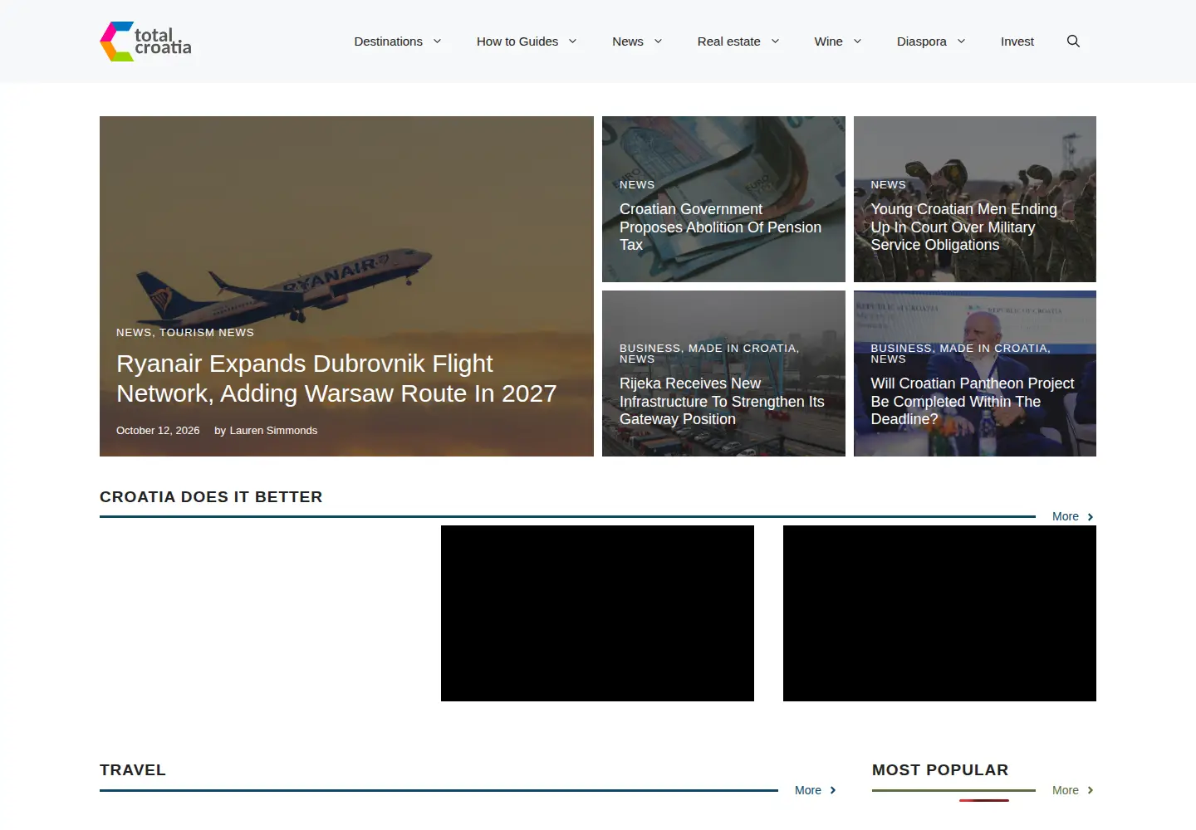
Task: Click NEWS label above pension tax article
Action: pos(637,184)
